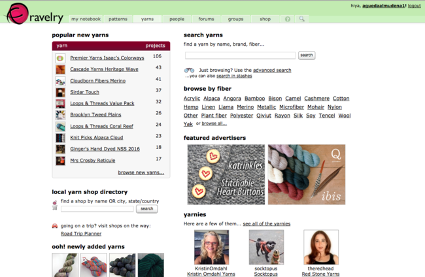Image resolution: width=425 pixels, height=277 pixels.
Task: Open the green-brown variegated newly added yarn
Action: [65, 265]
